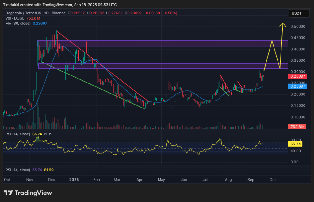Select the bottom RSI (14, close) legend row
The width and height of the screenshot is (314, 202).
pyautogui.click(x=18, y=170)
